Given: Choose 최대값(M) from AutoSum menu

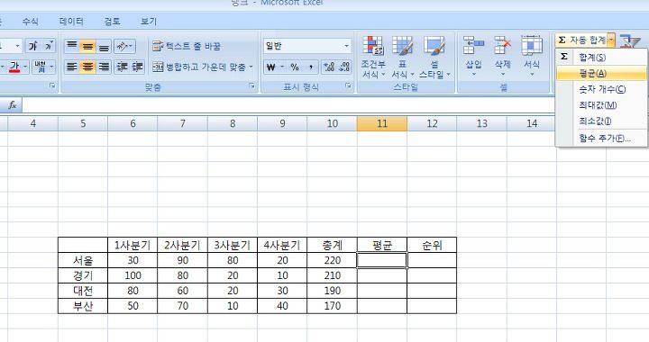Looking at the screenshot, I should point(600,105).
